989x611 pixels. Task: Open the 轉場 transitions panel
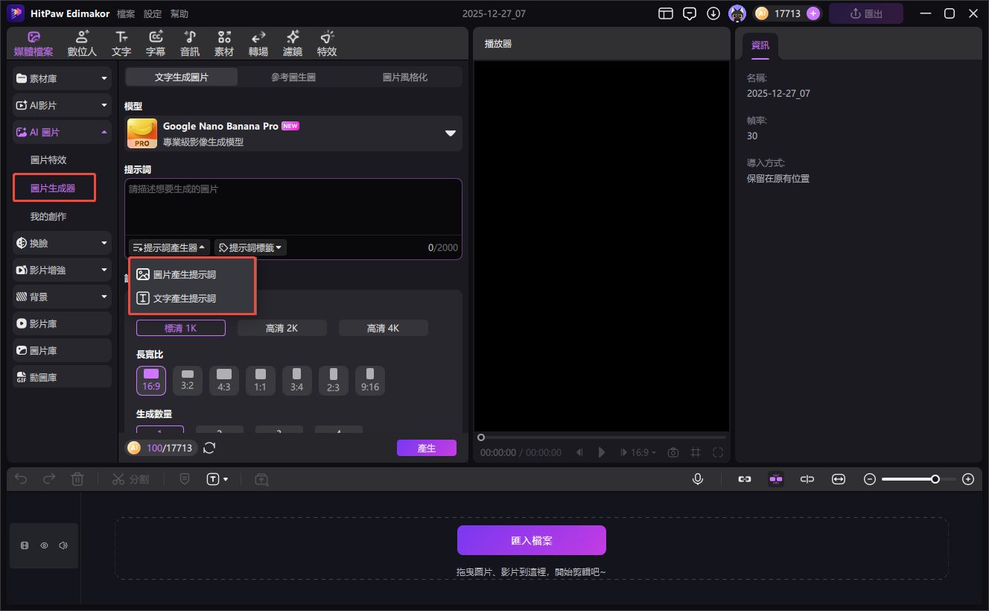258,43
